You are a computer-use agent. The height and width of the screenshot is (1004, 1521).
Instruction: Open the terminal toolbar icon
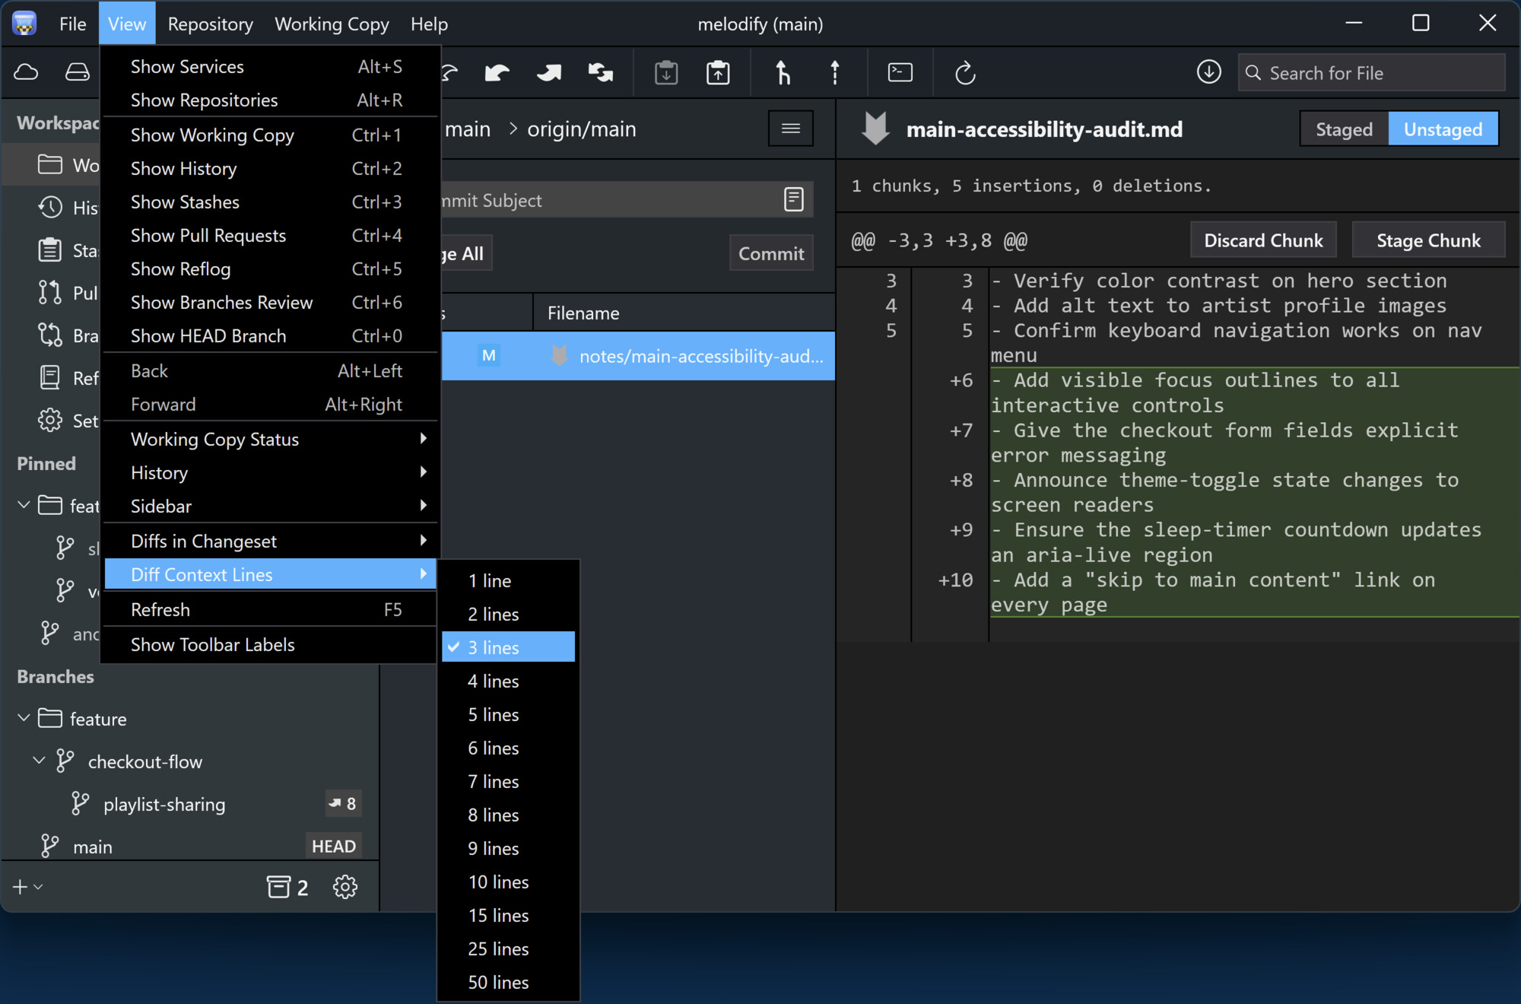(900, 73)
